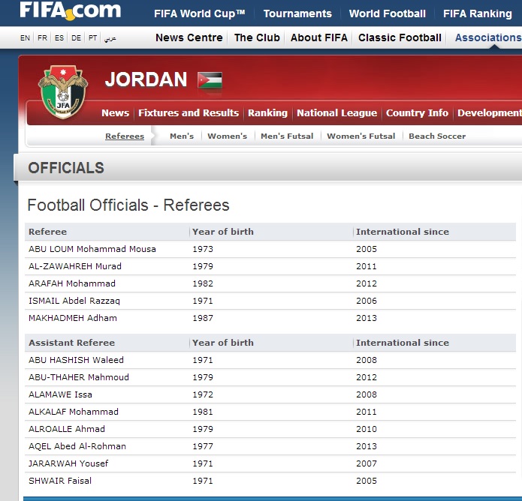Open the Tournaments menu
This screenshot has width=522, height=501.
(297, 13)
